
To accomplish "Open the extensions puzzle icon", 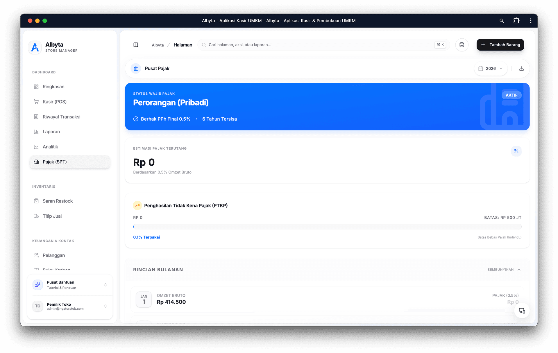I will coord(516,21).
